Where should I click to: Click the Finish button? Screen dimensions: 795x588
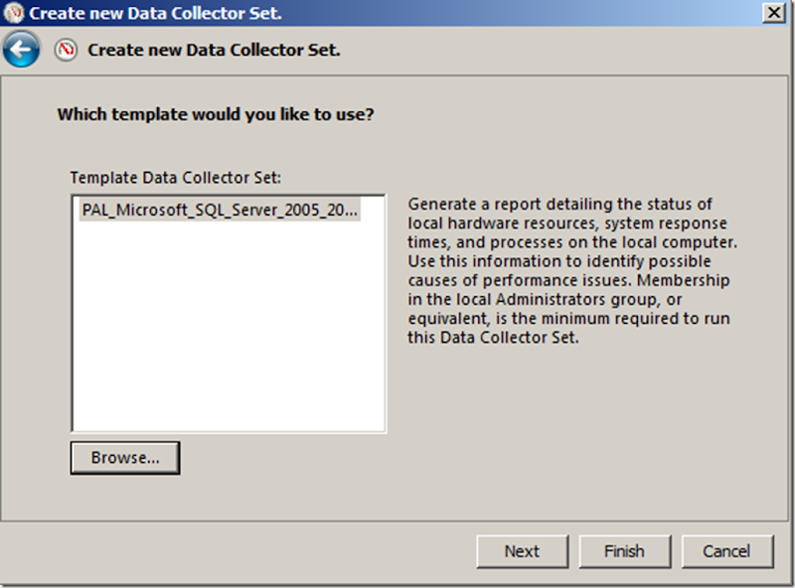click(624, 551)
